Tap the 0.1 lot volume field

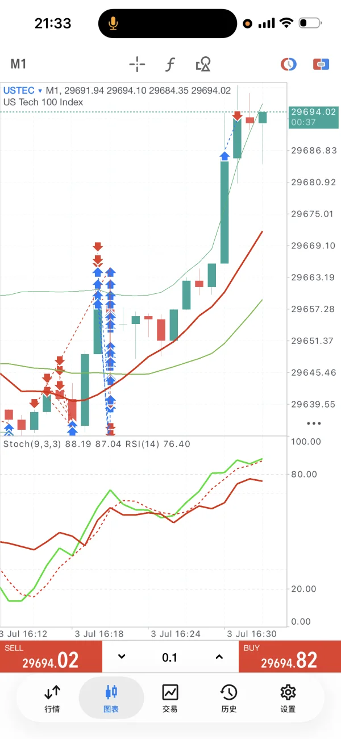pos(170,657)
